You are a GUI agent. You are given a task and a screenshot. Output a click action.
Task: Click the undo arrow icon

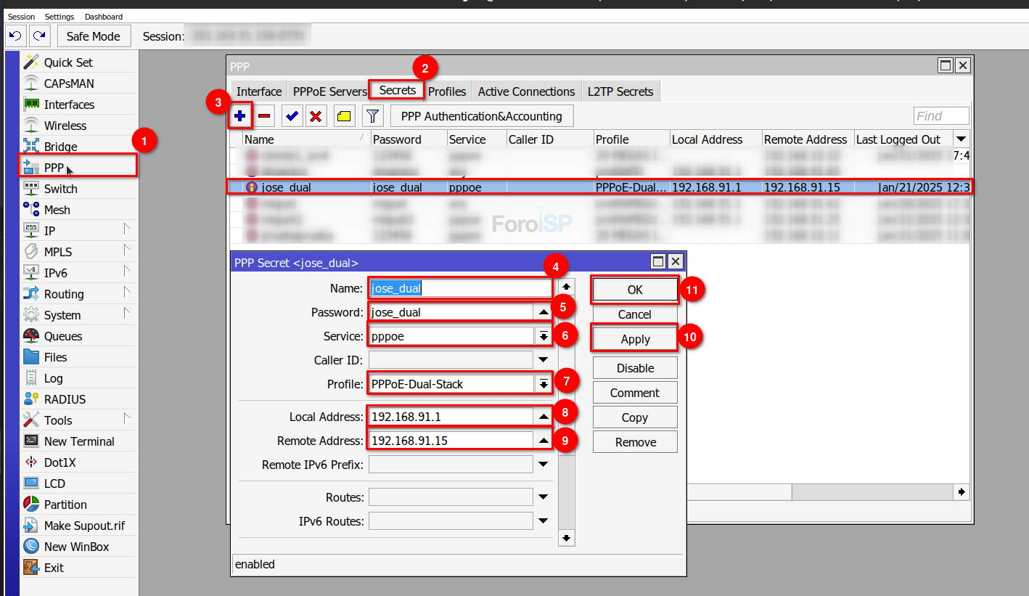click(16, 36)
